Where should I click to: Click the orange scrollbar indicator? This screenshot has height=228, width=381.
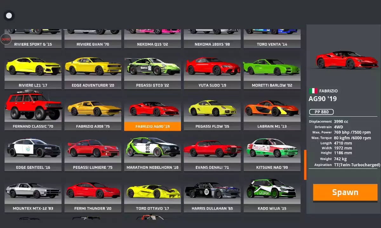coord(305,165)
